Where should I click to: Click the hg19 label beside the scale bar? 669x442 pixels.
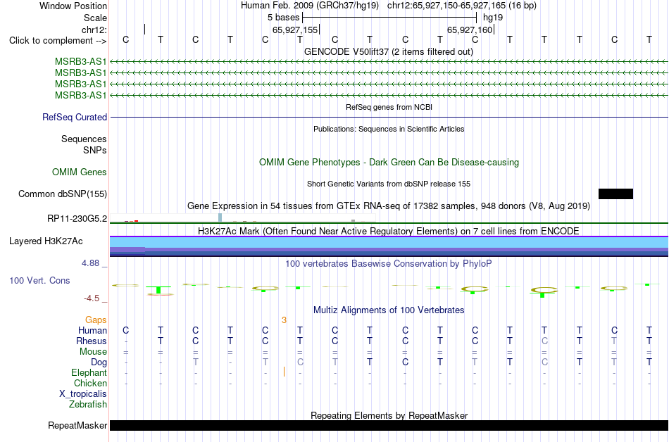point(493,18)
